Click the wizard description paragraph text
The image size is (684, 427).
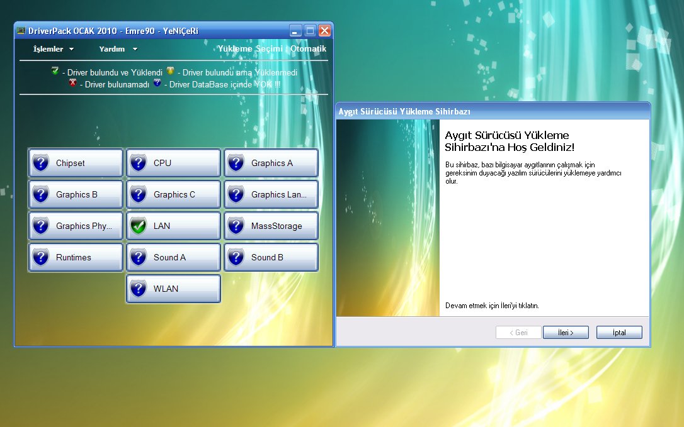533,173
